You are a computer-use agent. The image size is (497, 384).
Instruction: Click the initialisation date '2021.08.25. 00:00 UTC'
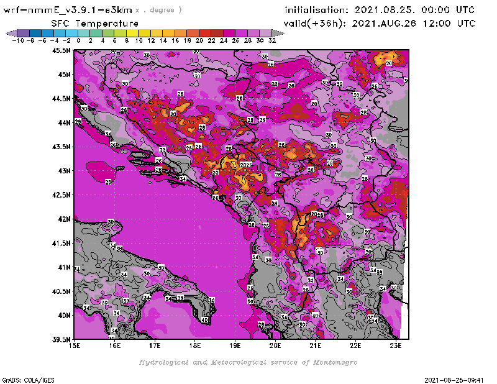(x=414, y=10)
